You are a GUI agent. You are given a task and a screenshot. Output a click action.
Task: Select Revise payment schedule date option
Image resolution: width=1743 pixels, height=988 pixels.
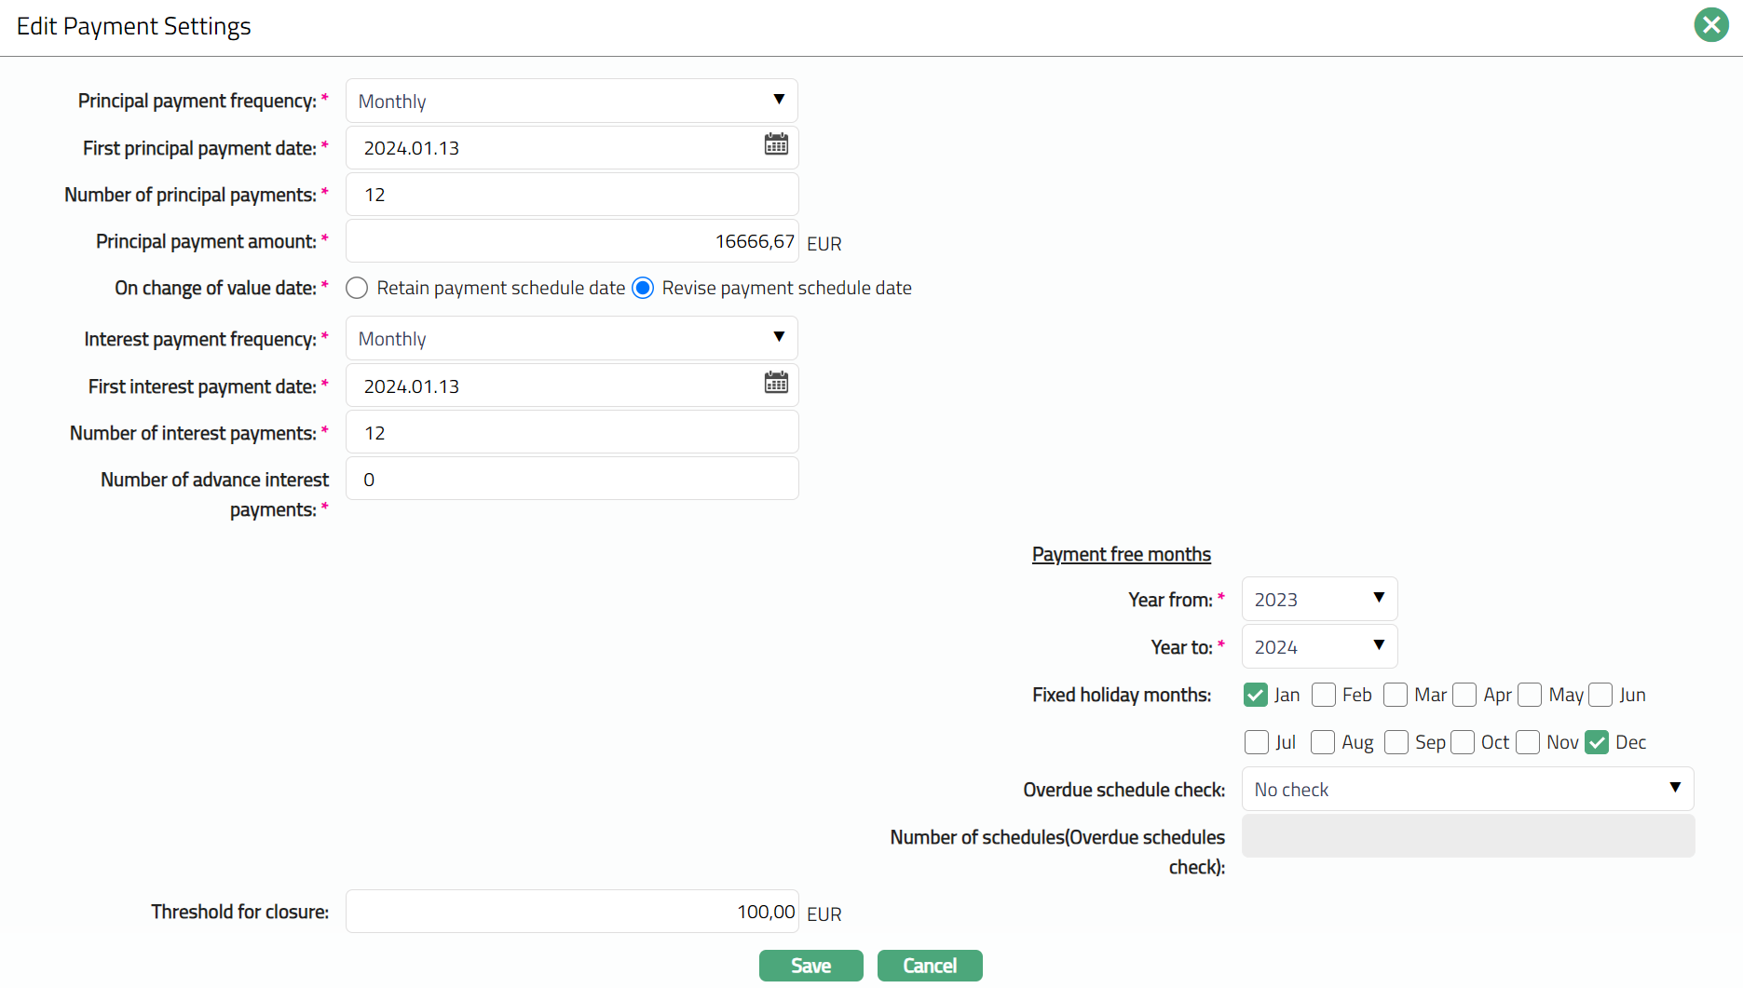(x=643, y=289)
